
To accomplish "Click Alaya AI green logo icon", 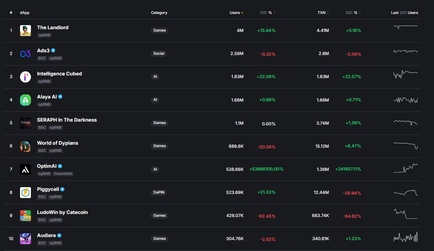I will pyautogui.click(x=25, y=100).
